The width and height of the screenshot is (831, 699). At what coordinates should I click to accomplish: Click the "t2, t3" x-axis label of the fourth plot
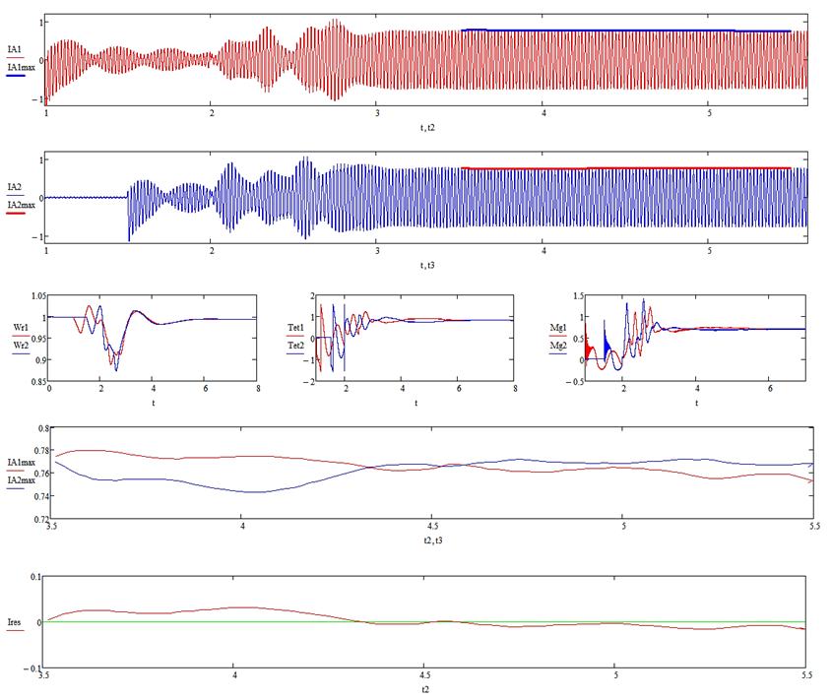[x=430, y=540]
